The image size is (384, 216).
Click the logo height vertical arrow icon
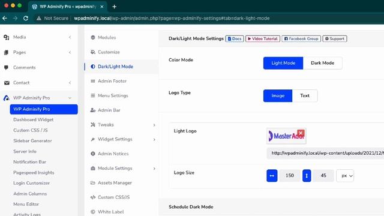307,176
